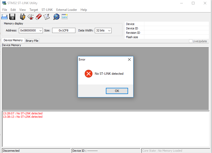
Task: Click the Size input field
Action: (x=64, y=30)
